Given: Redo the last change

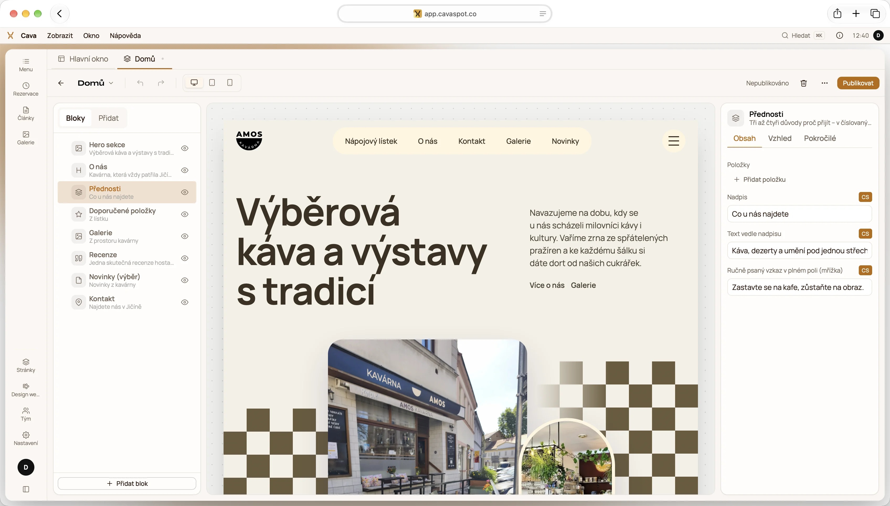Looking at the screenshot, I should click(x=161, y=83).
